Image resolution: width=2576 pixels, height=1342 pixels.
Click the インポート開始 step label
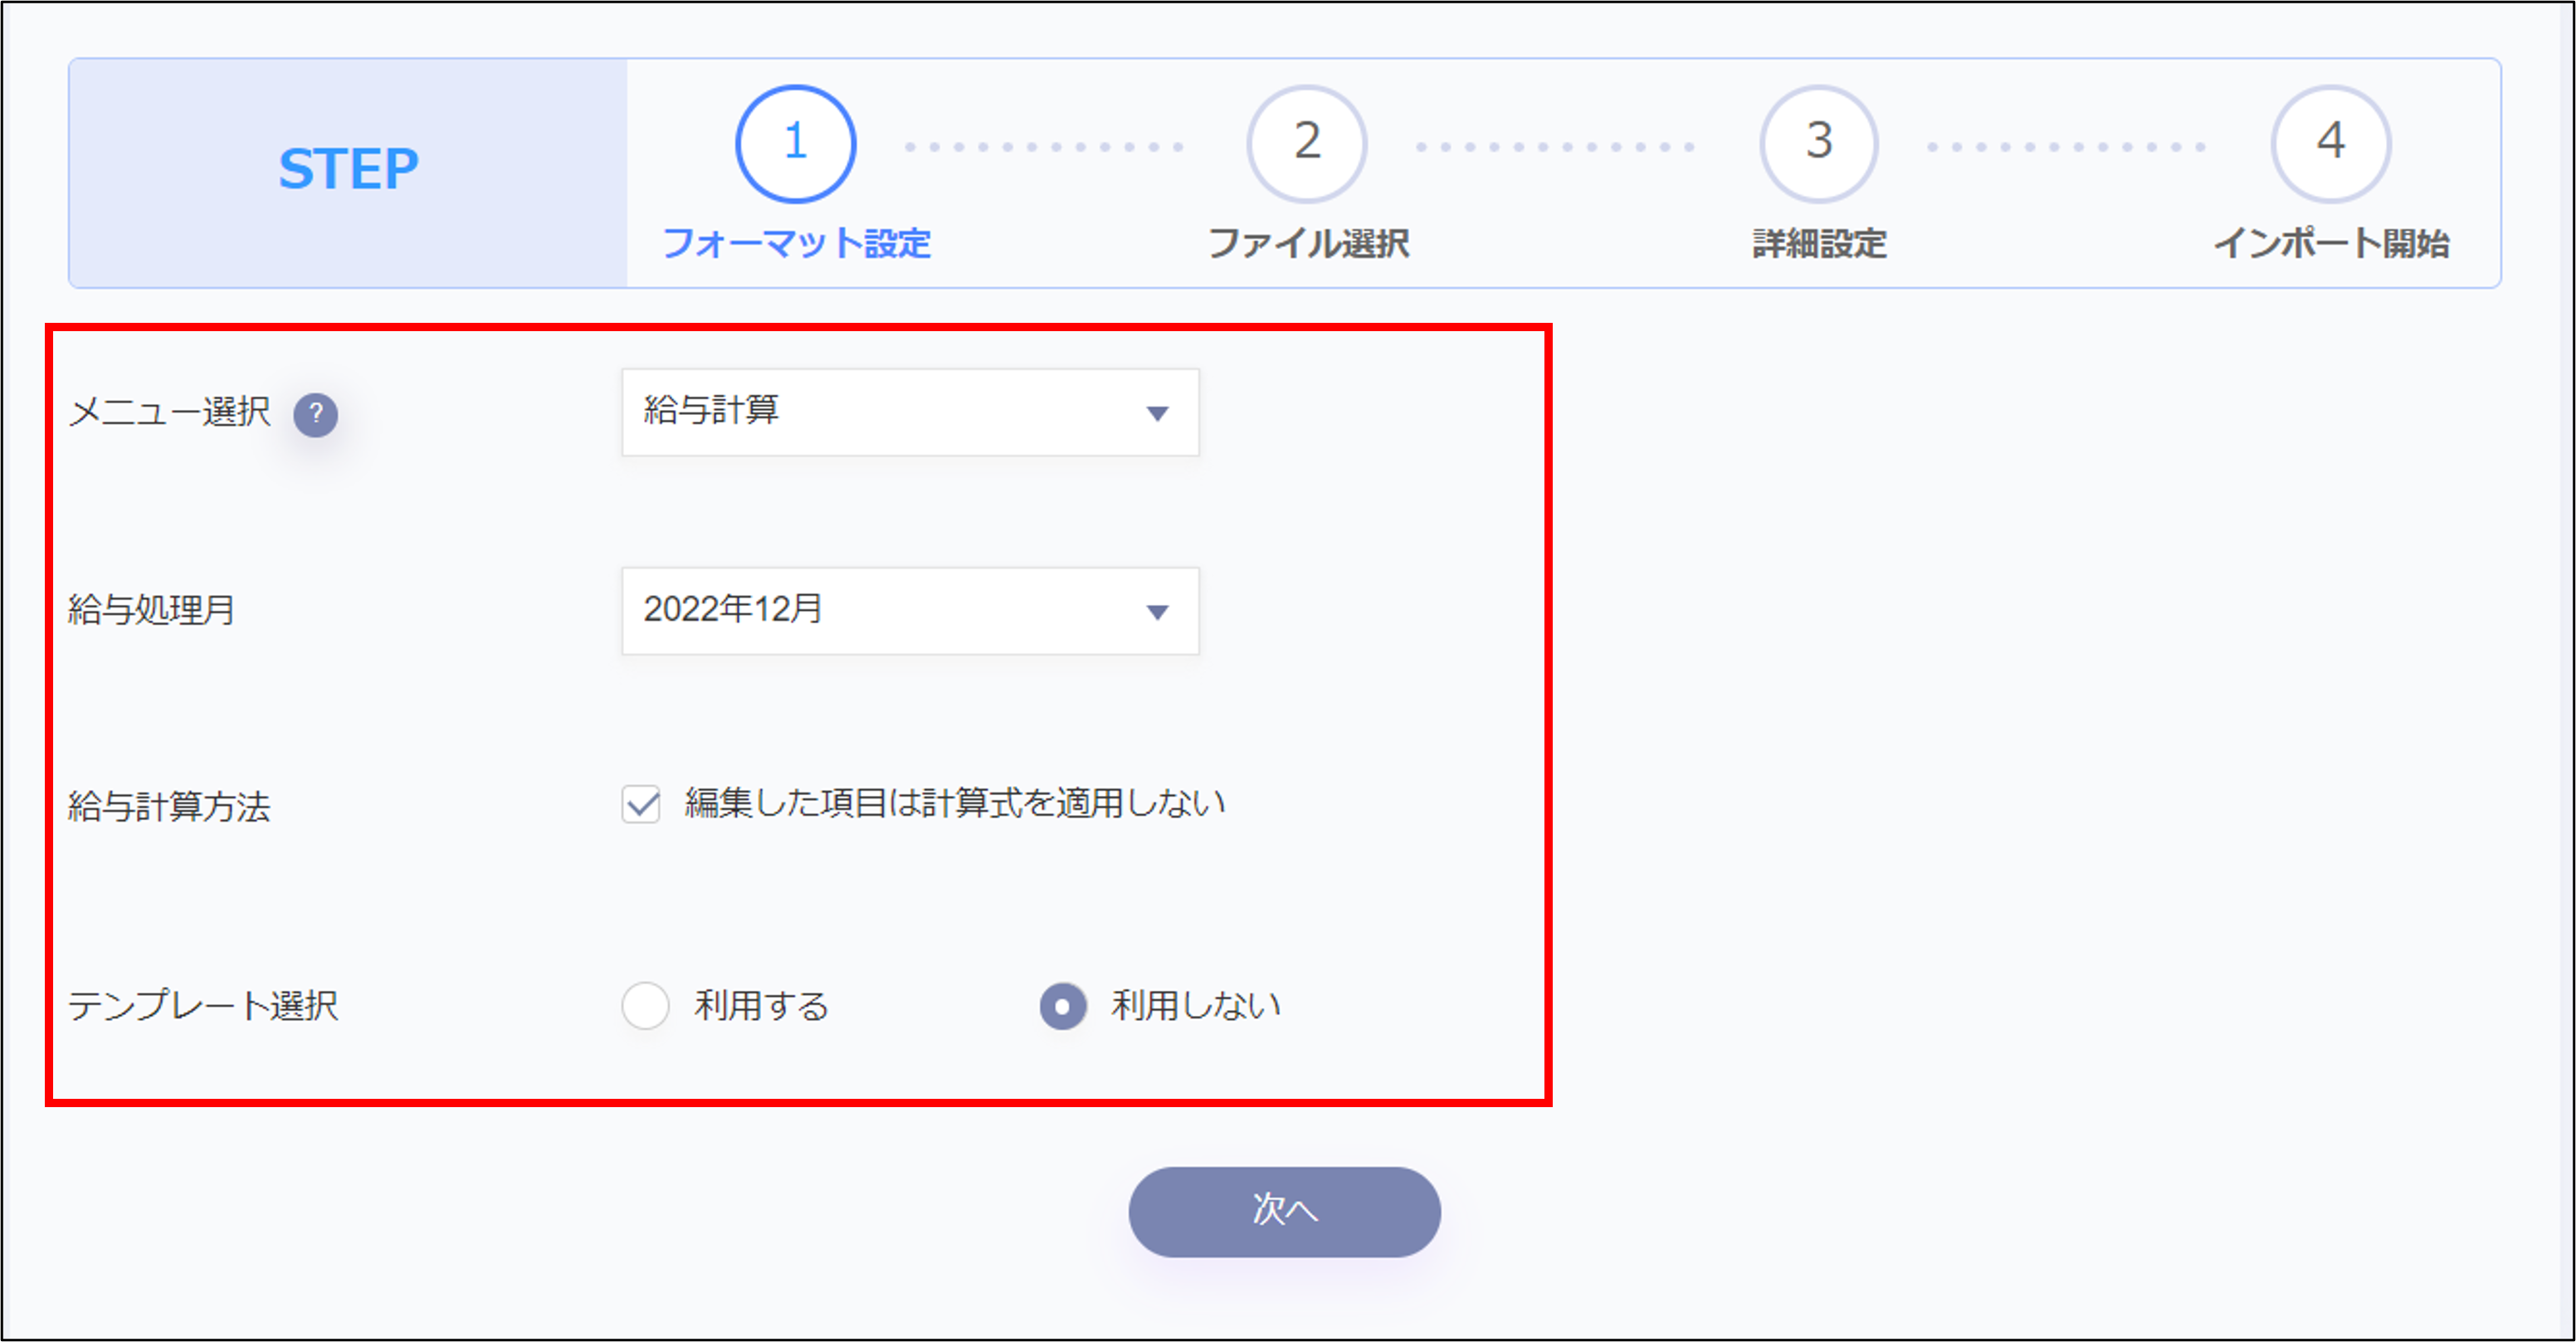(x=2331, y=243)
